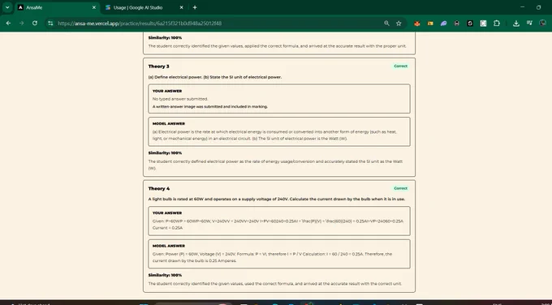Click the Google AI Studio tab favicon

point(108,7)
